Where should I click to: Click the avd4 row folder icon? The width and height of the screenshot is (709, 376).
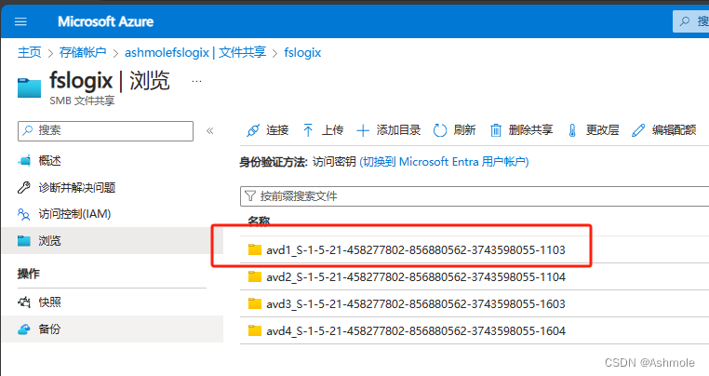coord(255,330)
